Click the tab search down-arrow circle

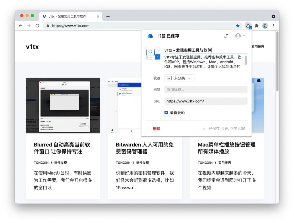tap(273, 16)
